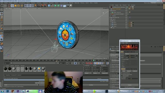Activate the Scale tool

(15, 6)
